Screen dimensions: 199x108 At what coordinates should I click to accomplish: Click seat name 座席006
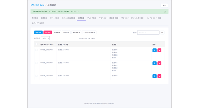pyautogui.click(x=115, y=50)
